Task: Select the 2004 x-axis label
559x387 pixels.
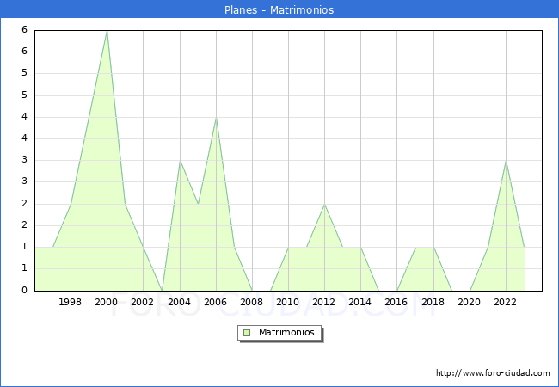Action: 180,302
